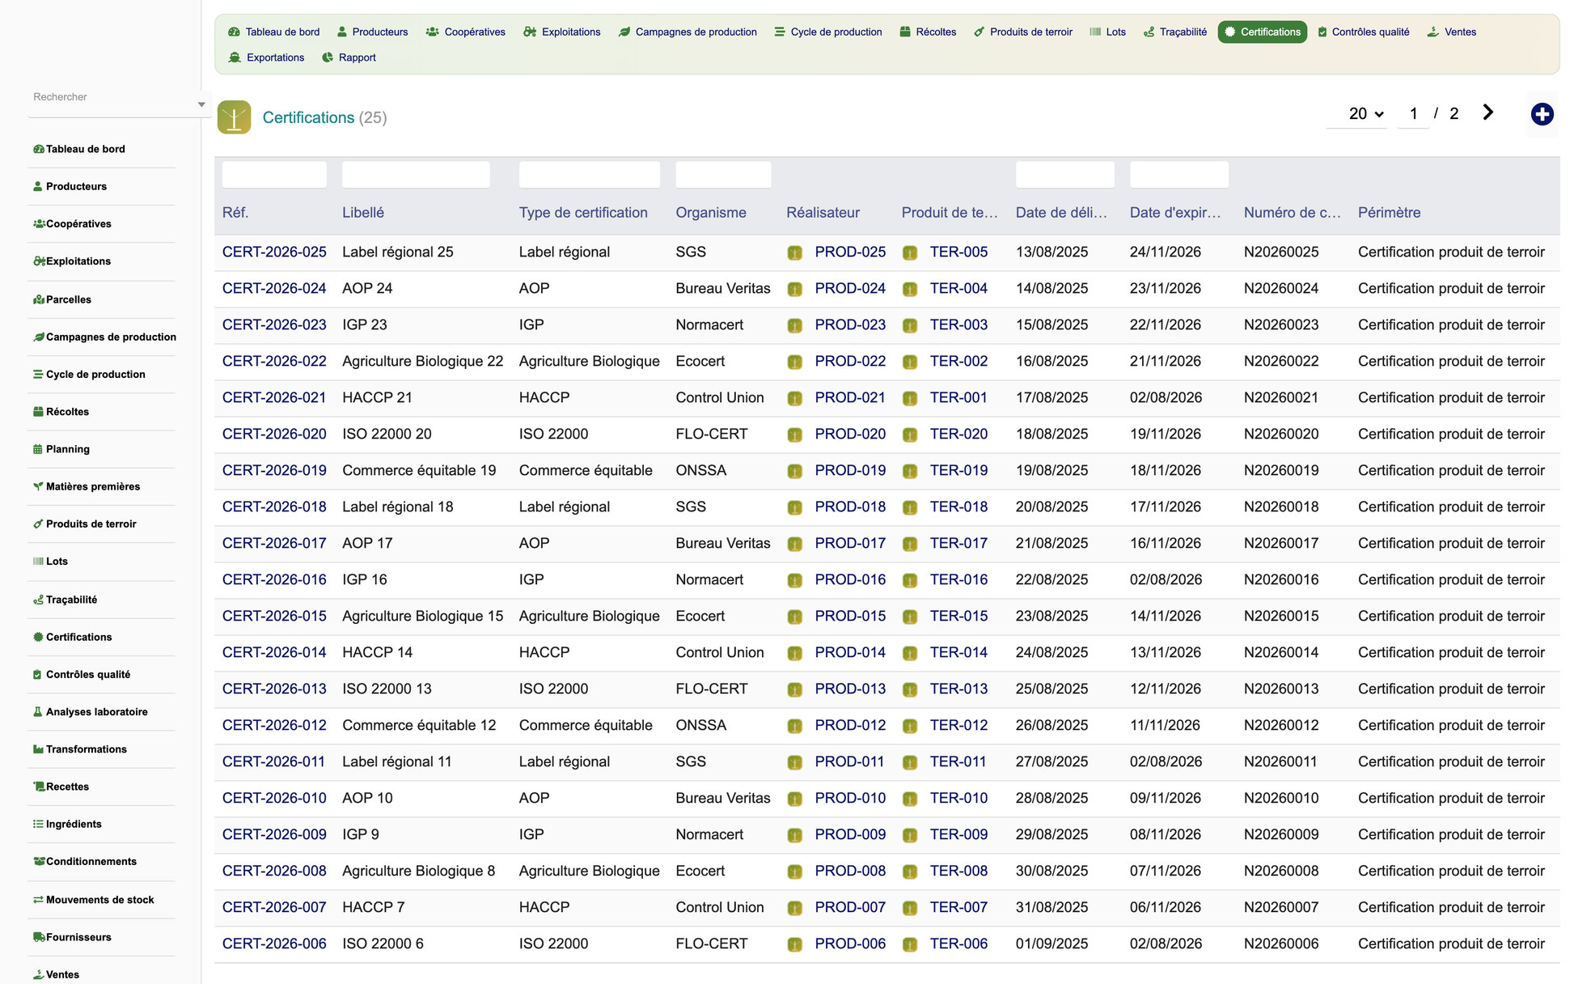This screenshot has width=1574, height=984.
Task: Switch to Campagnes de production tab
Action: [688, 32]
